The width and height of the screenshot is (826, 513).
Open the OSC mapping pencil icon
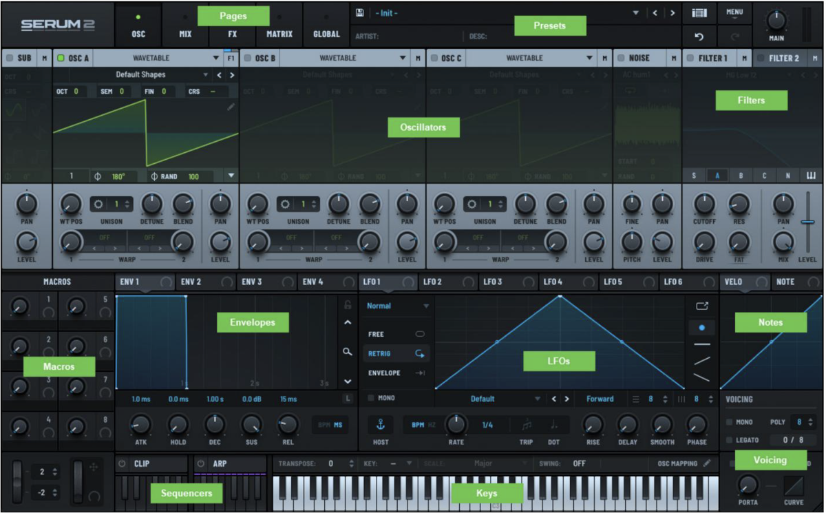point(707,463)
